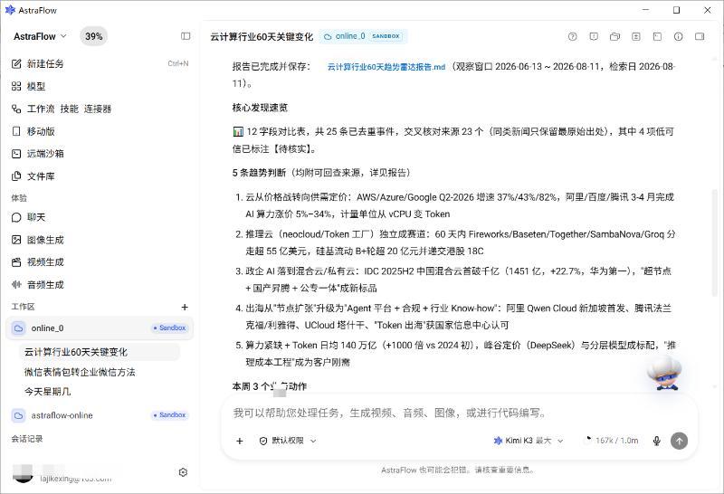Click the chat vertical scrollbar

(x=715, y=242)
